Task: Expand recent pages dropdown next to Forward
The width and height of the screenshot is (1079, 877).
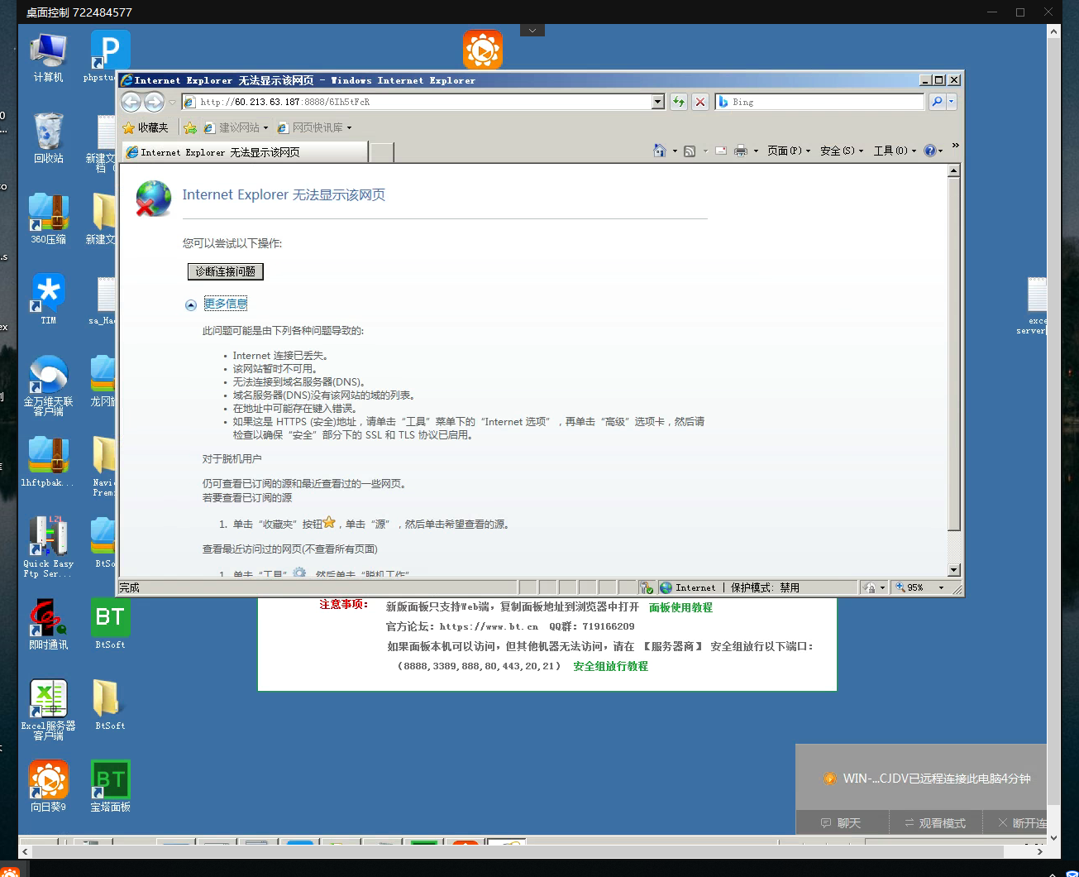Action: 172,102
